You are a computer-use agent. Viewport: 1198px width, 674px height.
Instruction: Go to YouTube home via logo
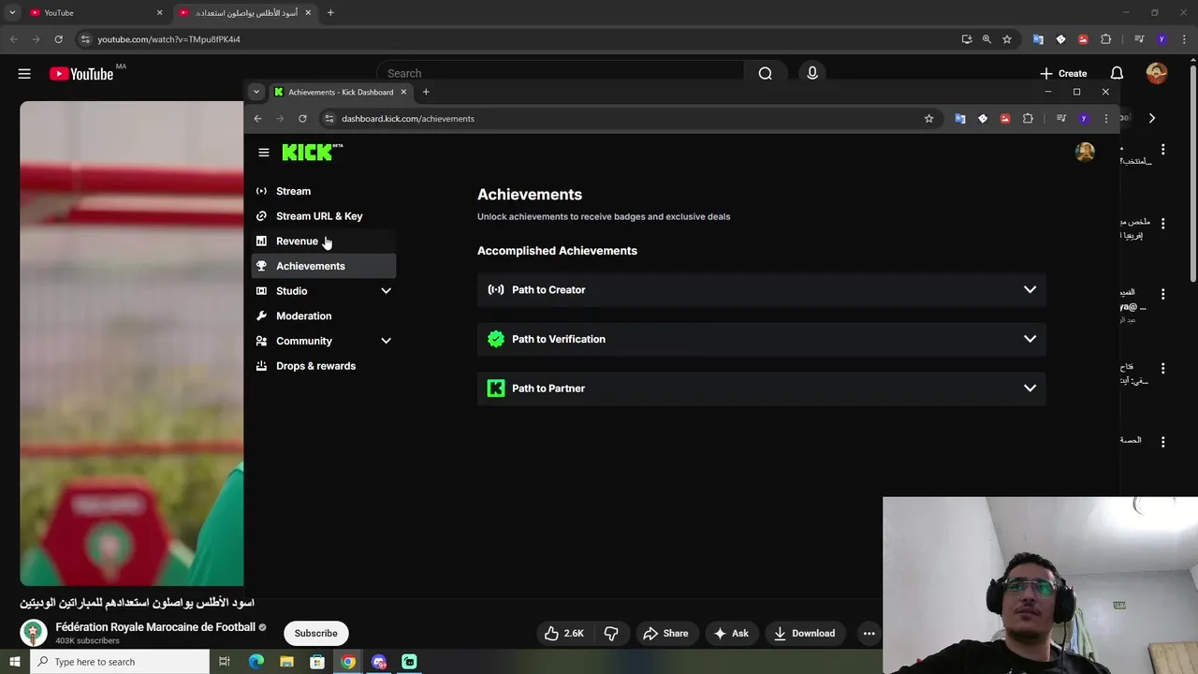(x=81, y=74)
